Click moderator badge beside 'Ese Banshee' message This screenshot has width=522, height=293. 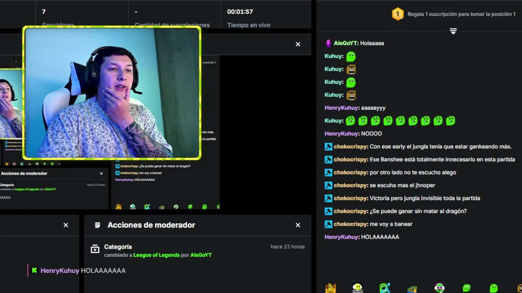tap(328, 160)
